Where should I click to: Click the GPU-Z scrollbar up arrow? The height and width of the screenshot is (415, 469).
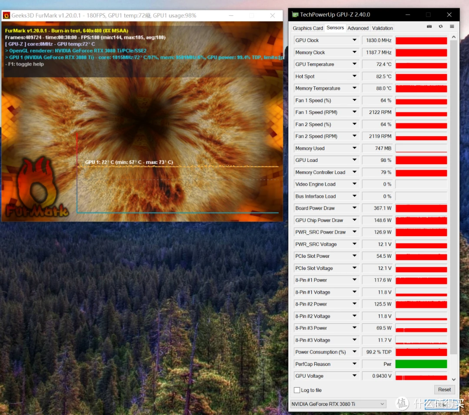[454, 37]
